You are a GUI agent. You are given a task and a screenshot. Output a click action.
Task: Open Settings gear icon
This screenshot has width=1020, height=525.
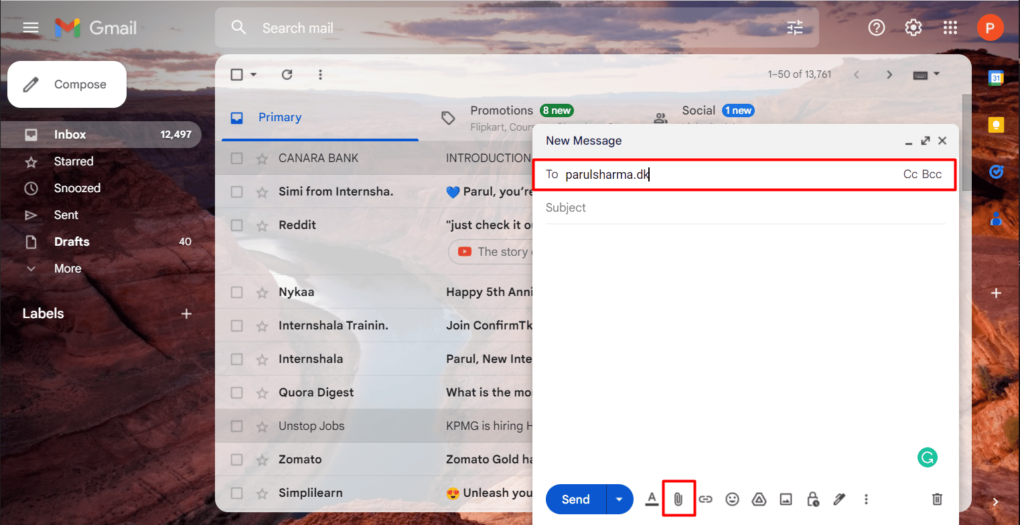click(x=913, y=27)
